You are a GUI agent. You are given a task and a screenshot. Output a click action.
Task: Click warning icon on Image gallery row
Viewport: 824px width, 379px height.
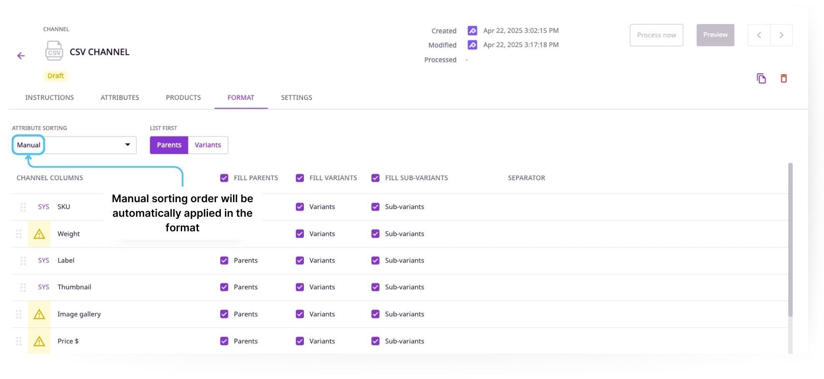[39, 314]
